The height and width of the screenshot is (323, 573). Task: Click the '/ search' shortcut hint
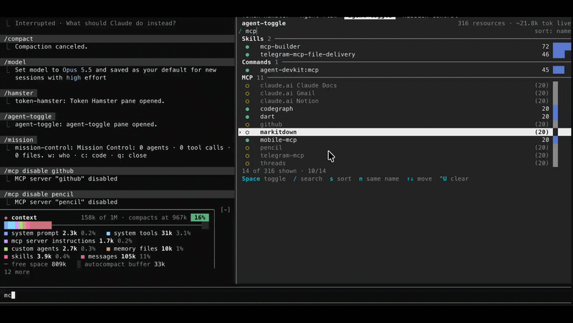point(308,178)
